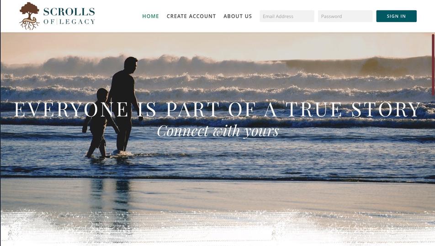Image resolution: width=435 pixels, height=246 pixels.
Task: Focus the Email Address field
Action: pos(287,16)
